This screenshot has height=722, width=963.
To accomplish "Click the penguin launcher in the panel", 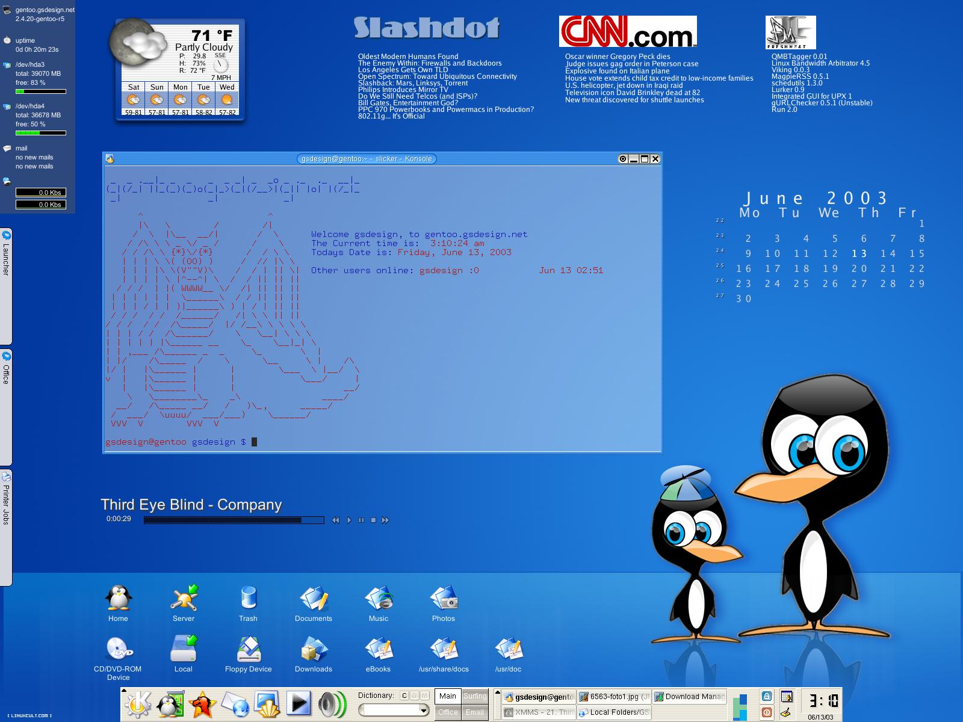I will click(x=170, y=703).
